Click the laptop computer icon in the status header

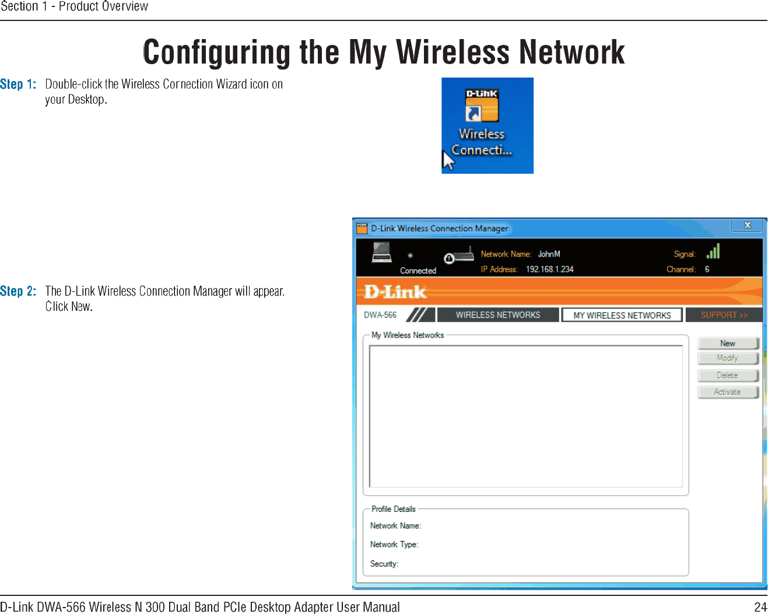(382, 253)
